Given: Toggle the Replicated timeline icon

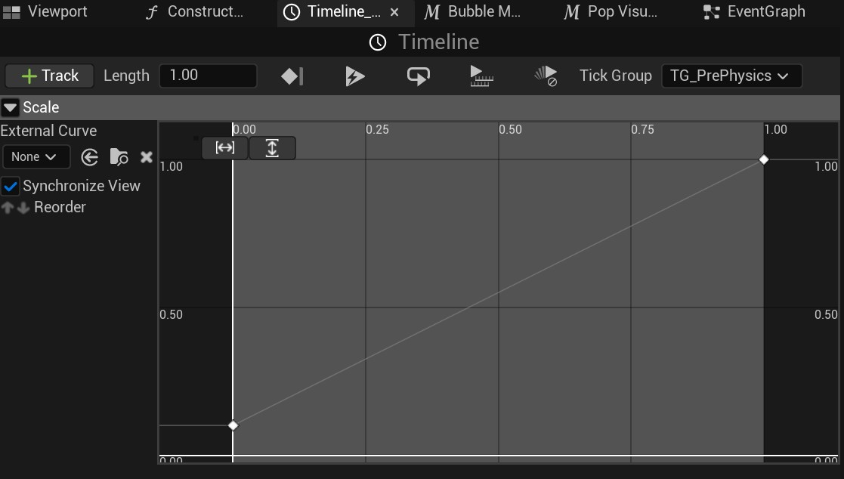Looking at the screenshot, I should coord(481,76).
